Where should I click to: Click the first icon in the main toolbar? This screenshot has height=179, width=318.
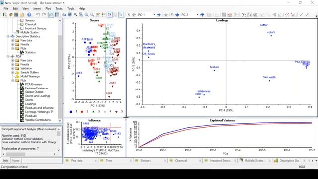[5, 15]
